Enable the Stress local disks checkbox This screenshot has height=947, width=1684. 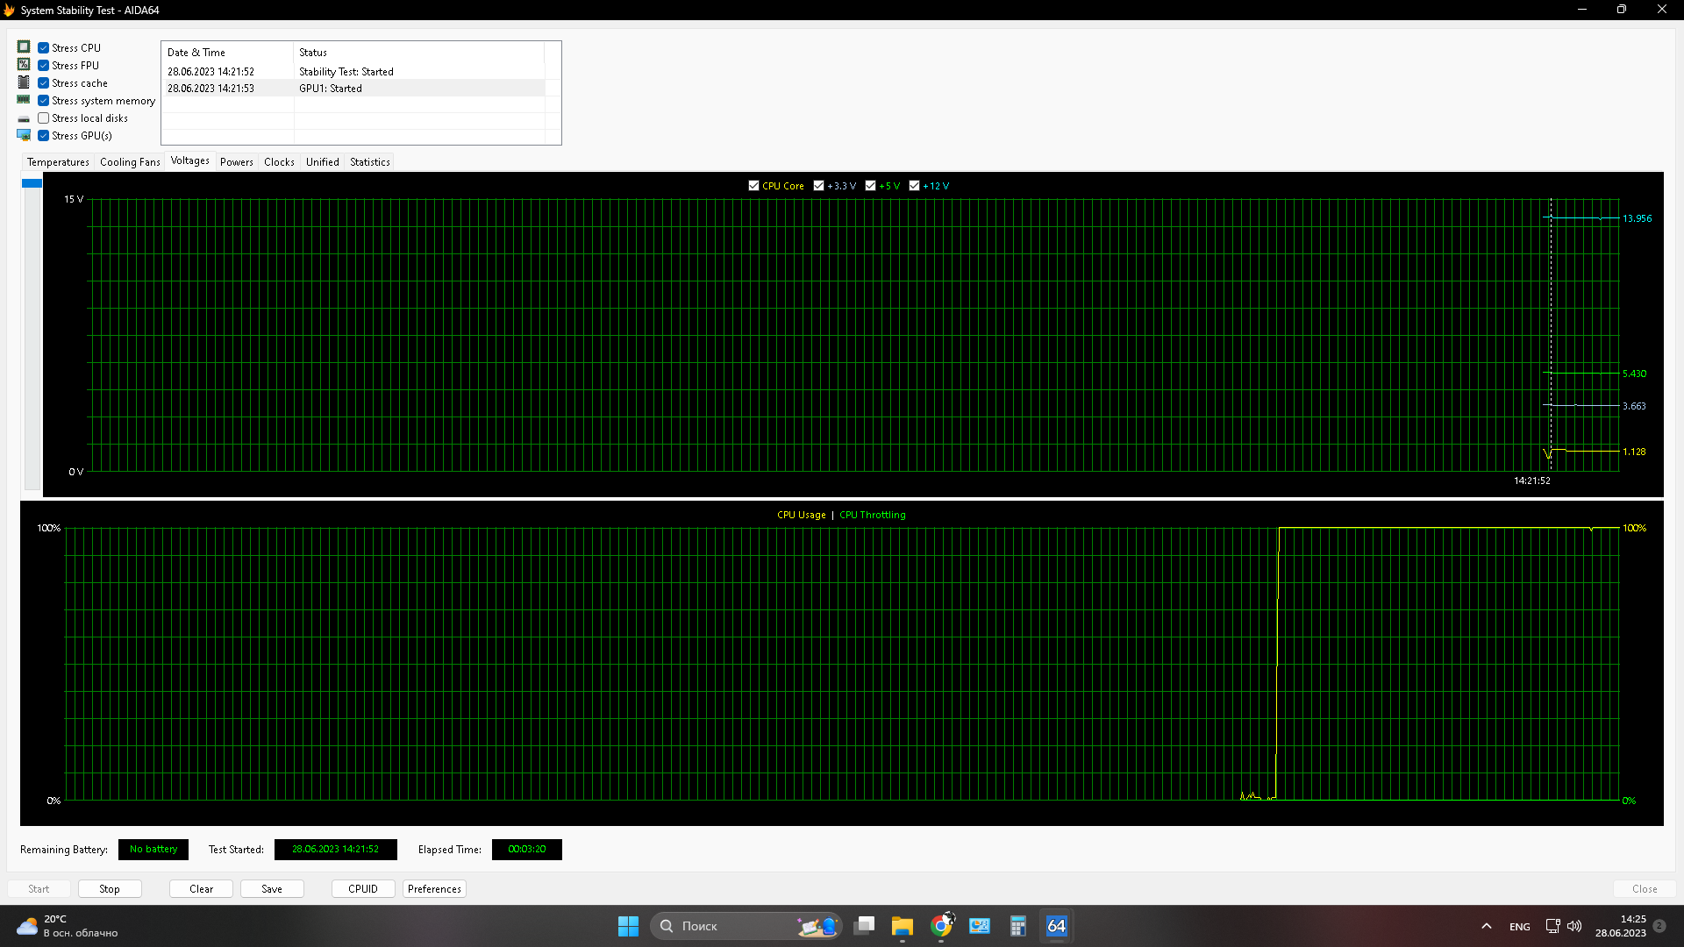click(x=44, y=118)
